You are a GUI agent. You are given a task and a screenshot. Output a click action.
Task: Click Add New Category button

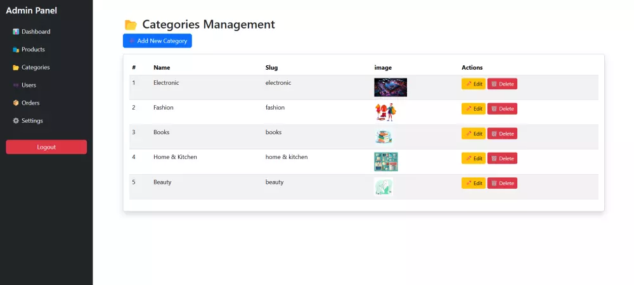(x=157, y=41)
